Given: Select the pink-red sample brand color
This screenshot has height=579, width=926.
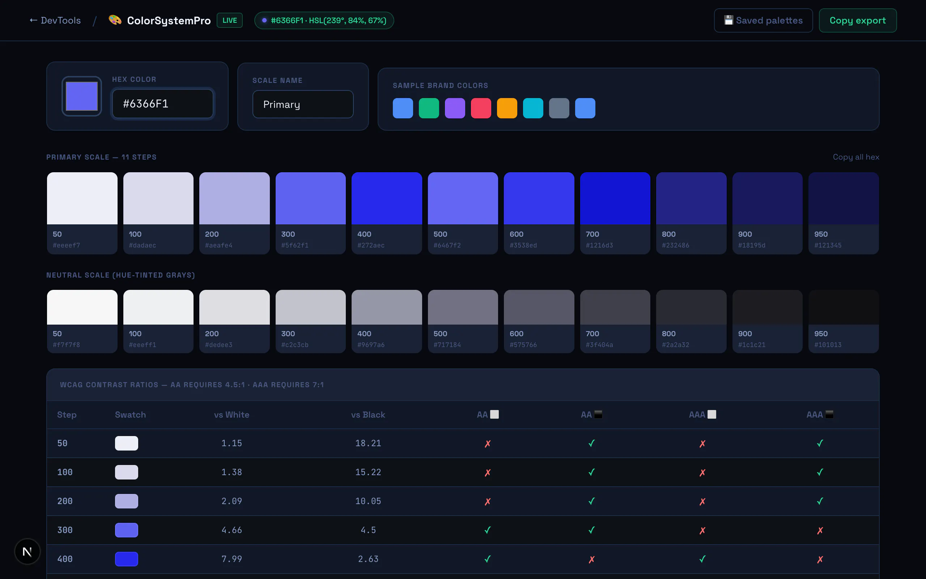Looking at the screenshot, I should [481, 108].
